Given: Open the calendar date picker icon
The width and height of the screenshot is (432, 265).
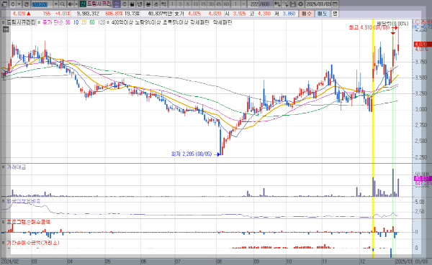Looking at the screenshot, I should [x=335, y=4].
